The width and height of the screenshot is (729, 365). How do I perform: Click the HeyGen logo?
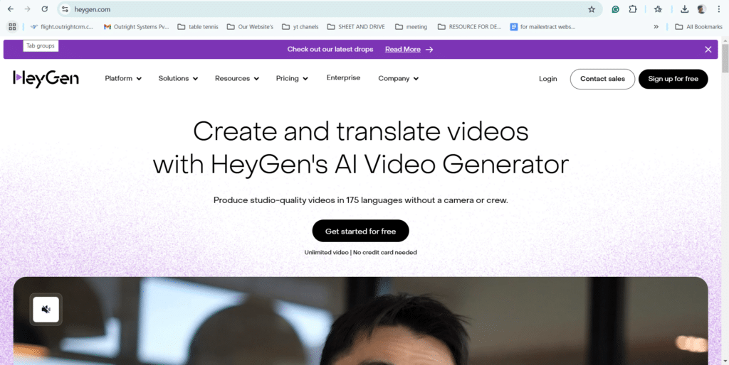click(x=46, y=79)
